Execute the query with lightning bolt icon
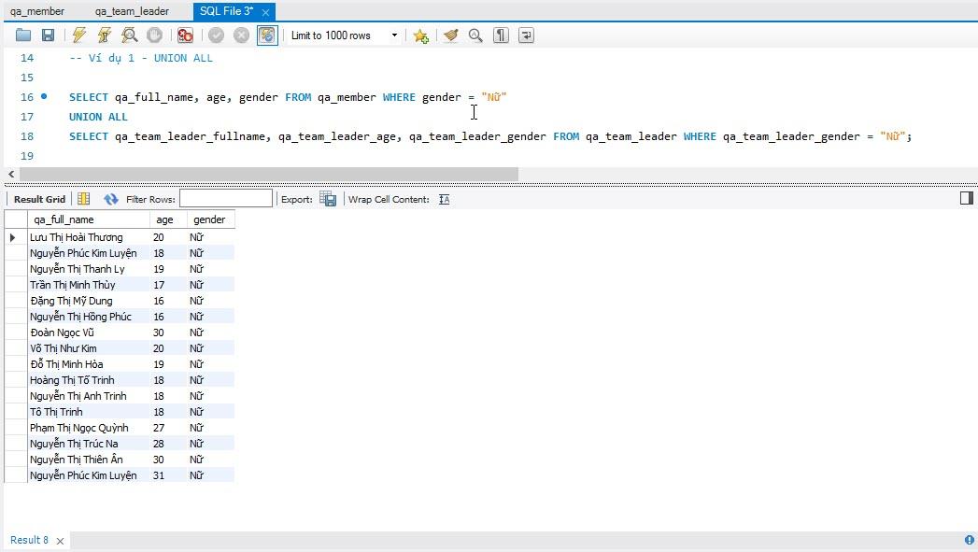Screen dimensions: 978x552 [79, 35]
